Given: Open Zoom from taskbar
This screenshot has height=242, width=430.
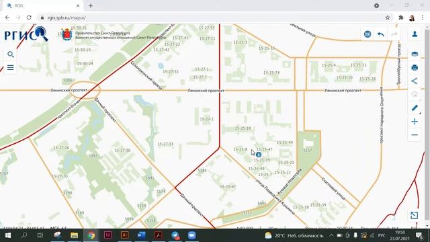Looking at the screenshot, I should click(x=191, y=235).
